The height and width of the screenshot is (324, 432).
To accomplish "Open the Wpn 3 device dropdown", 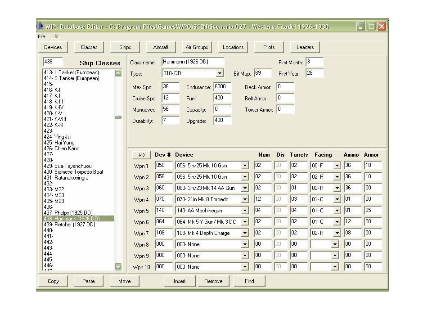I will click(245, 188).
